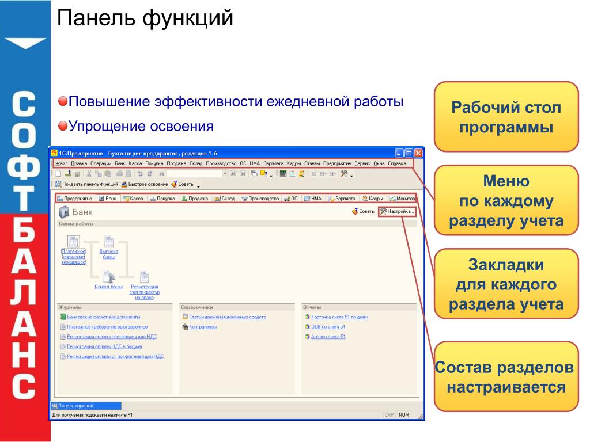Screen dimensions: 590x442
Task: Expand the dropdown arrow after toolbar Советы
Action: [198, 186]
